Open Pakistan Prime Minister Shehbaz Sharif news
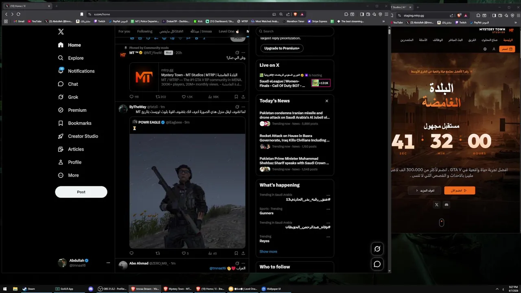 [x=295, y=164]
